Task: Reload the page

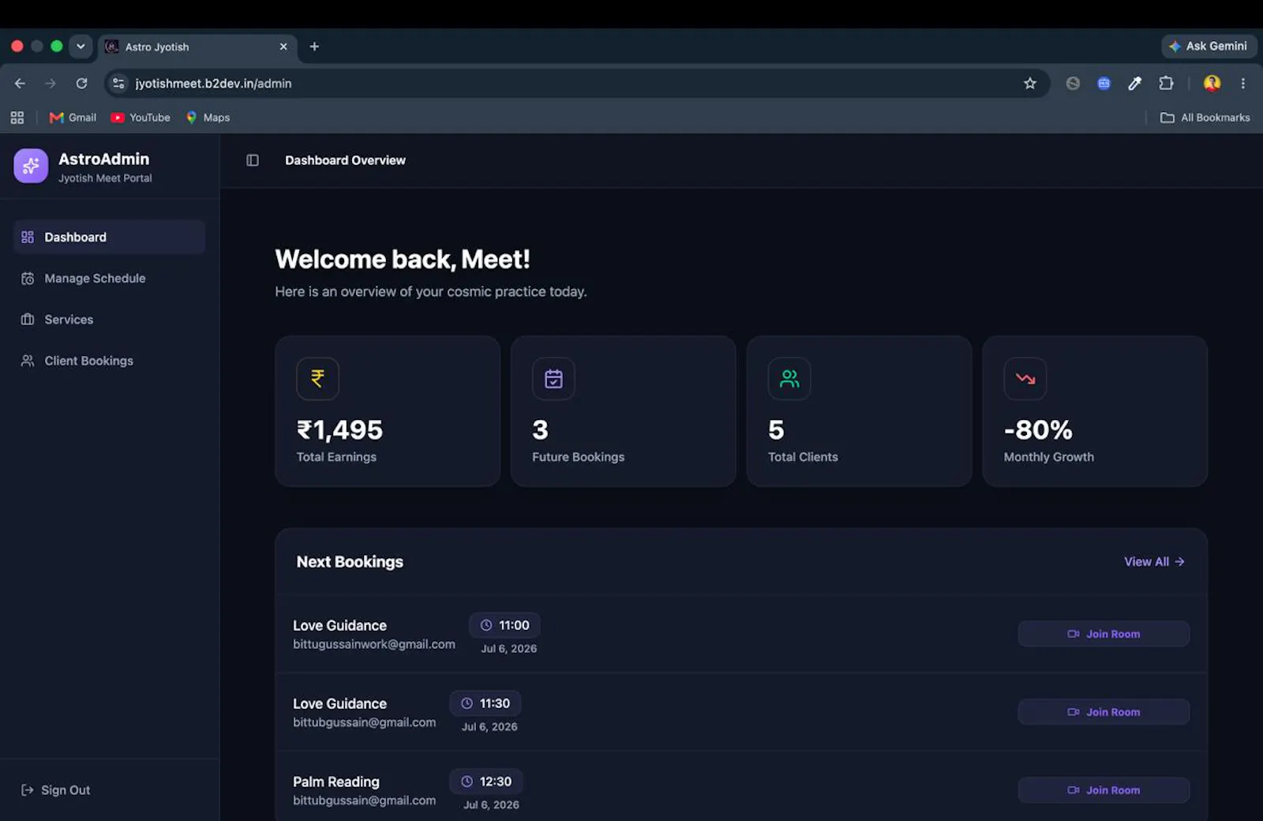Action: click(81, 83)
